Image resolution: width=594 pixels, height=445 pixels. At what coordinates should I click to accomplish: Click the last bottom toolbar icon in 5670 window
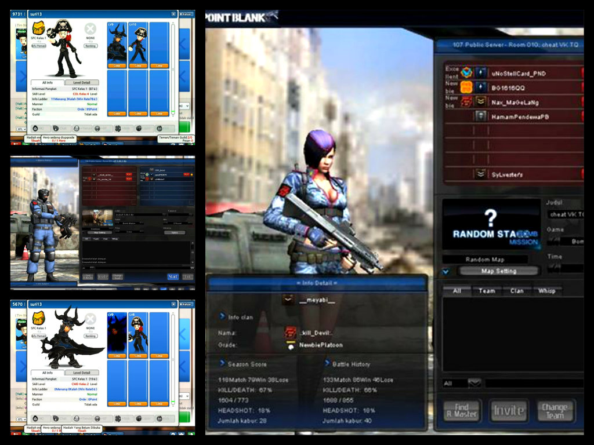click(160, 418)
